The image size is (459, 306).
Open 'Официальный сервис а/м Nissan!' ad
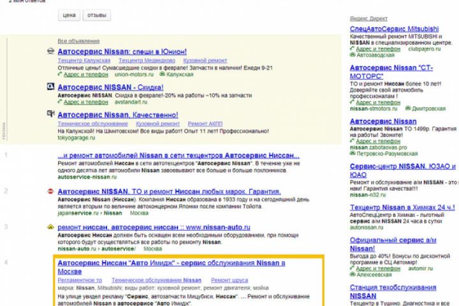tap(393, 244)
